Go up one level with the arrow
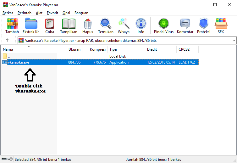This screenshot has height=163, width=237. 7,40
